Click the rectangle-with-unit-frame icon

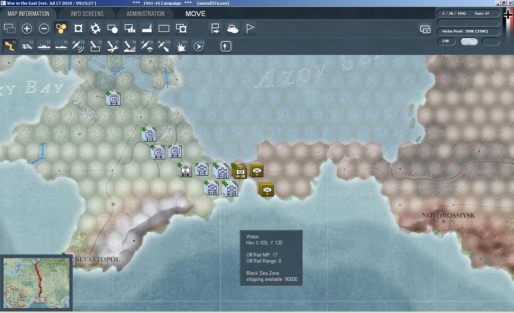click(x=181, y=28)
